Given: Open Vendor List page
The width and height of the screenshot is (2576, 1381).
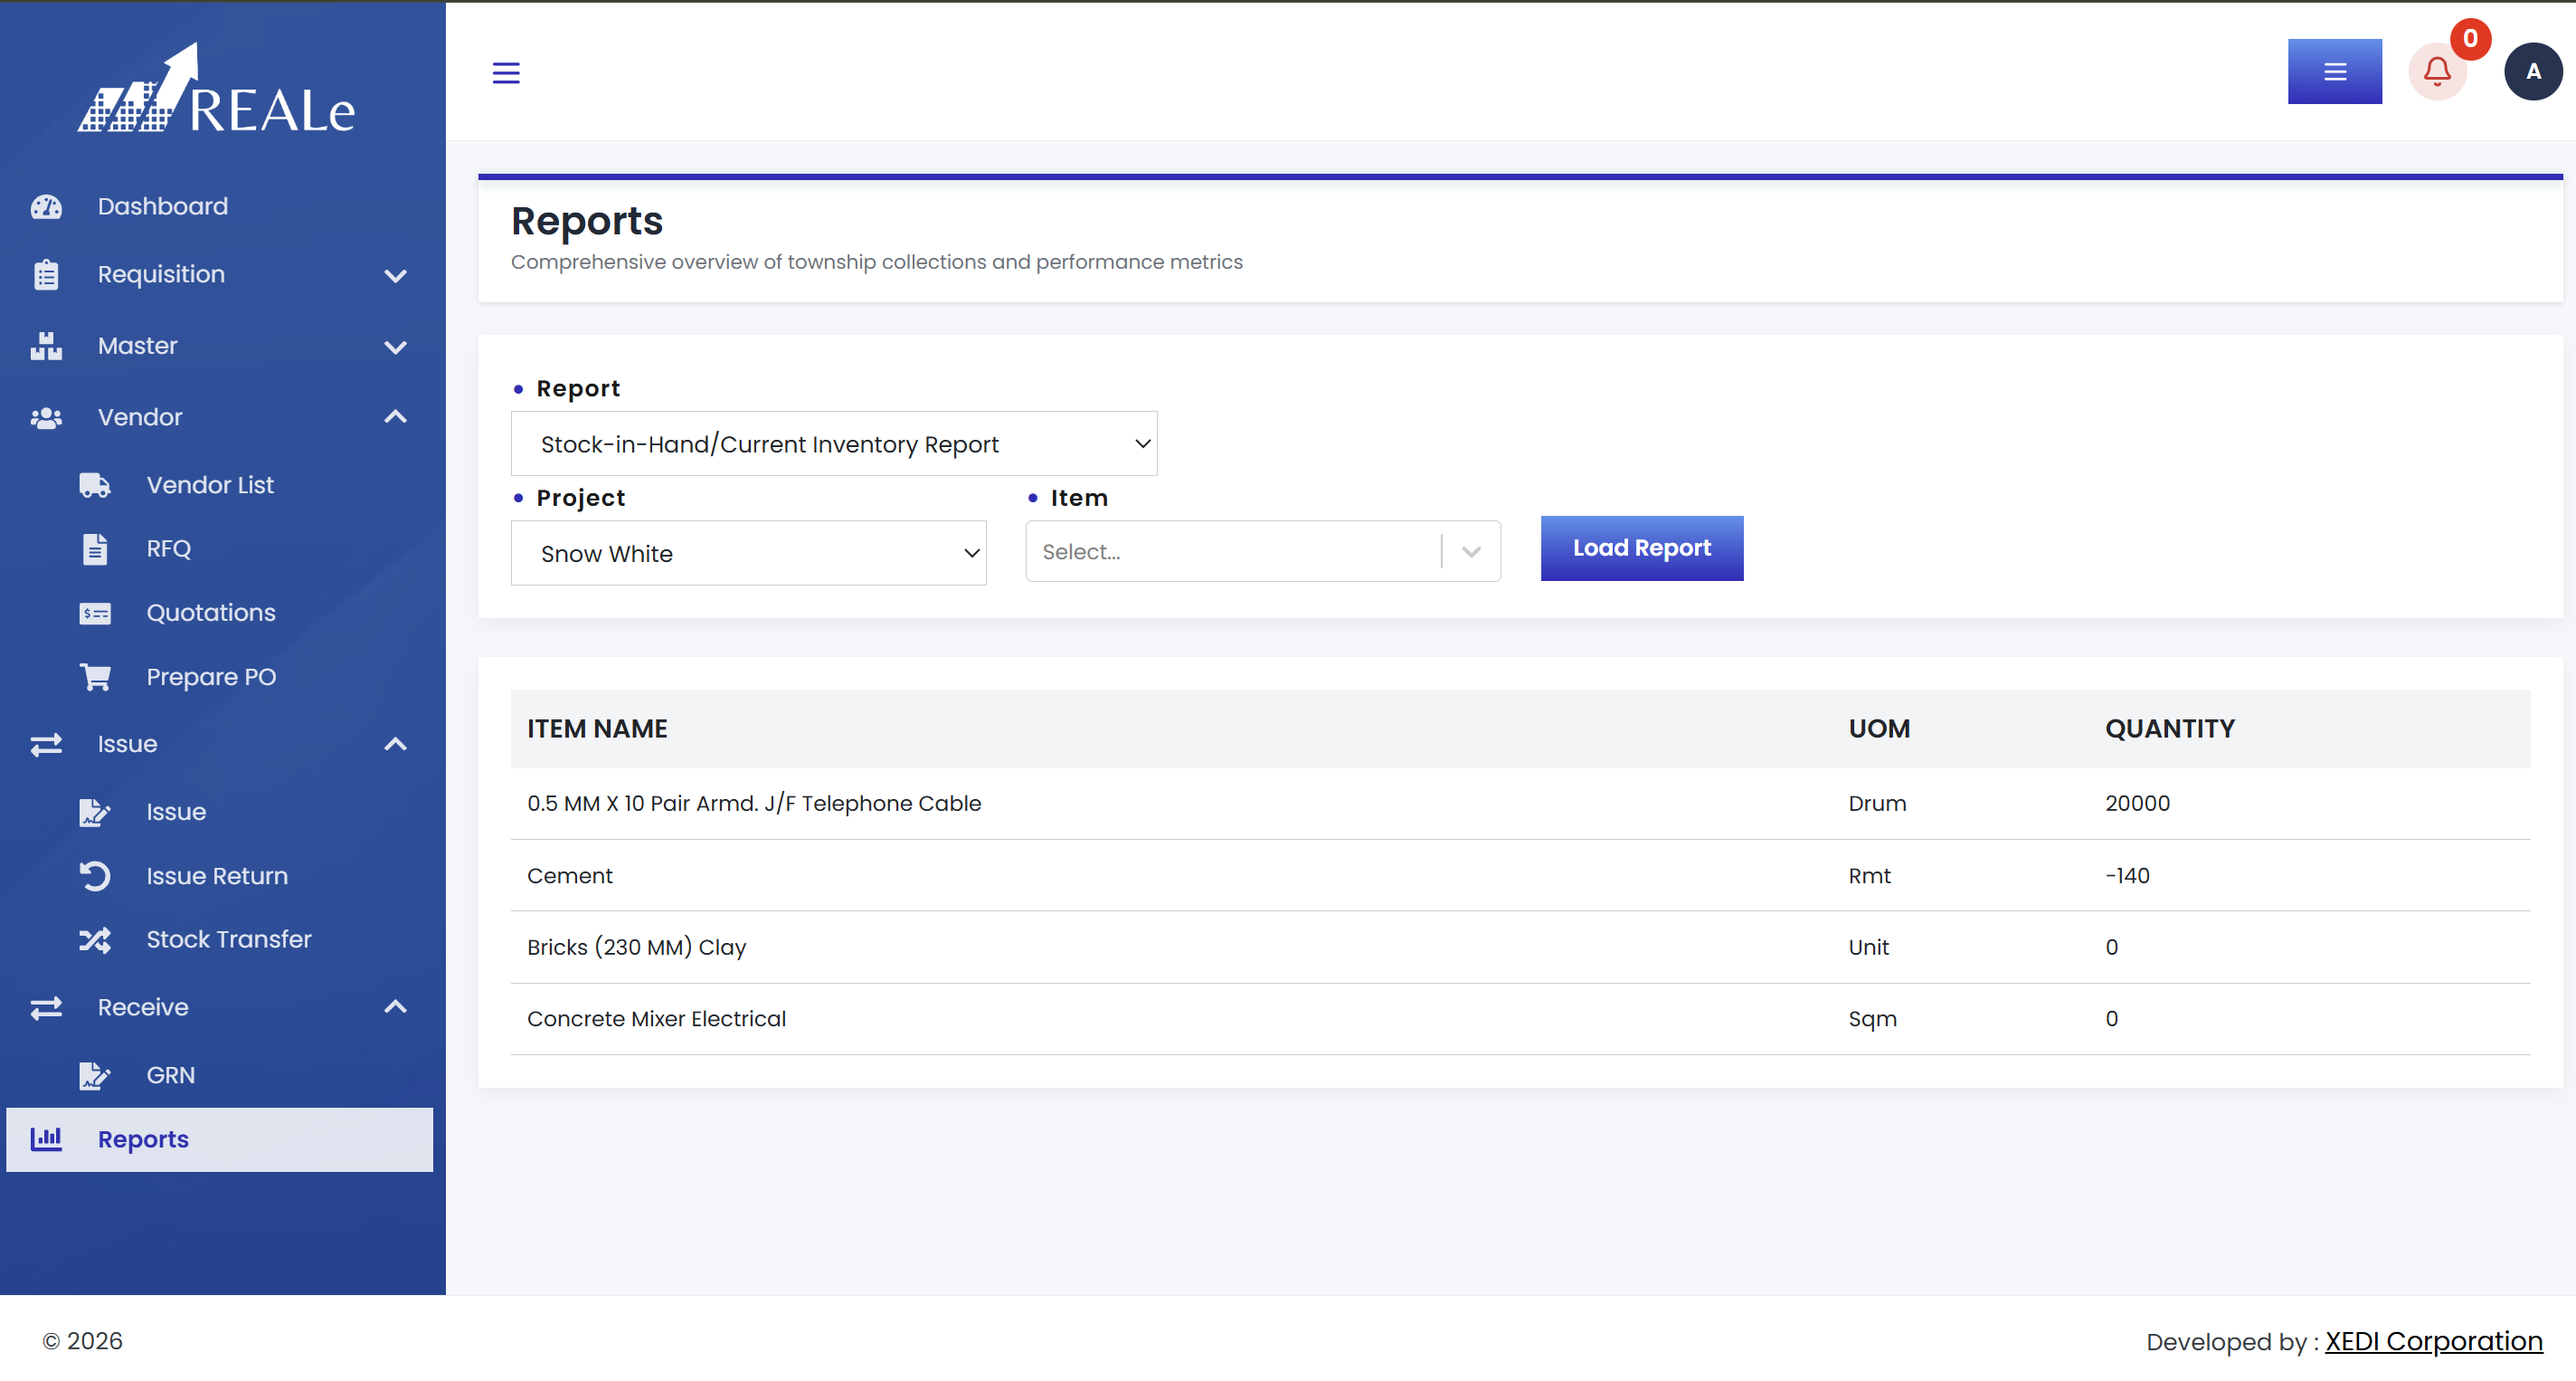Looking at the screenshot, I should coord(210,485).
